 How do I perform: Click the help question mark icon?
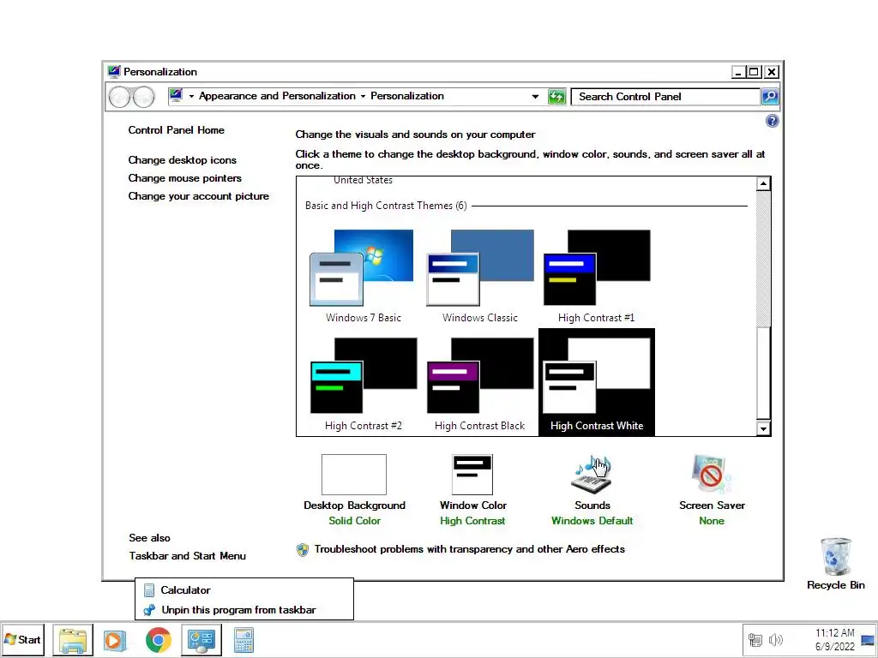(773, 121)
